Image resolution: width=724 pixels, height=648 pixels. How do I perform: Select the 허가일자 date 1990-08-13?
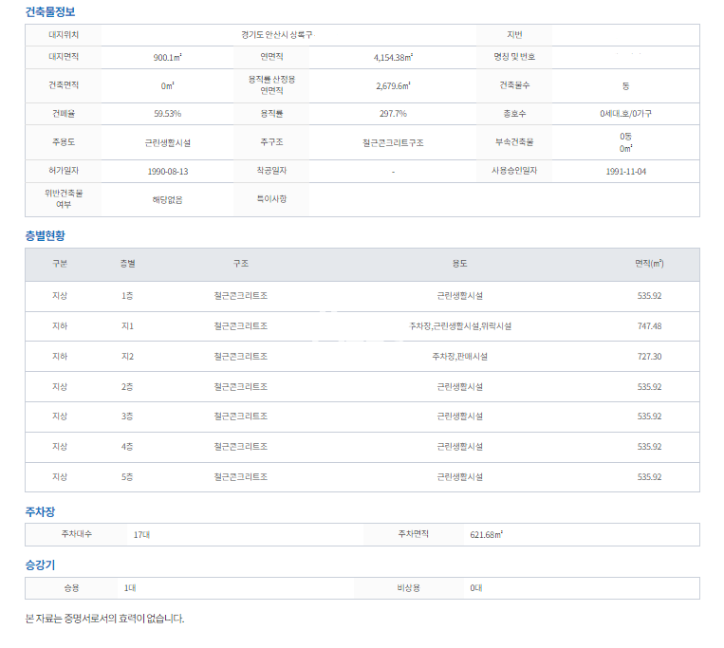click(167, 172)
